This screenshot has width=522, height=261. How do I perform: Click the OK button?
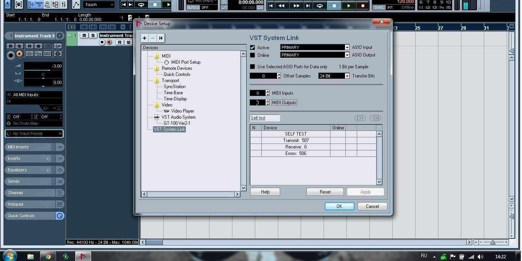tap(339, 206)
